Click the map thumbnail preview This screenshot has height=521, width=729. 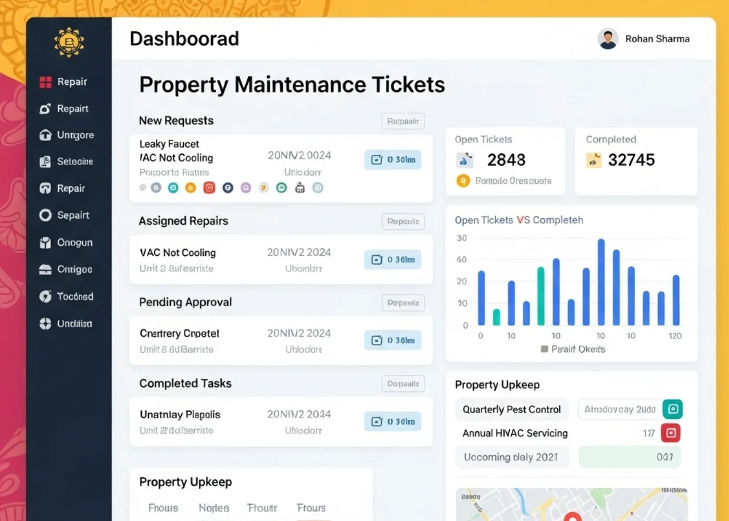tap(571, 504)
